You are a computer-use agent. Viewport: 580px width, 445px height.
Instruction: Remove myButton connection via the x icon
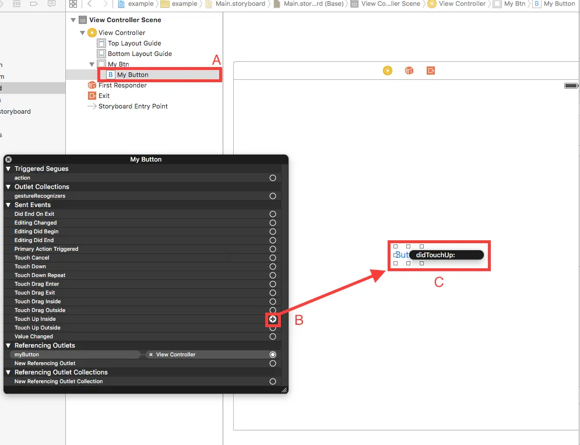click(151, 355)
